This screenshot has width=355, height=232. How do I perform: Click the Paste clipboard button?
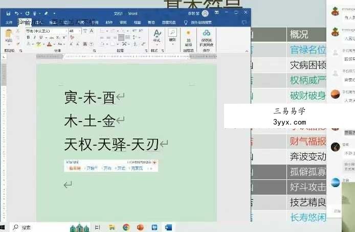[x=9, y=36]
